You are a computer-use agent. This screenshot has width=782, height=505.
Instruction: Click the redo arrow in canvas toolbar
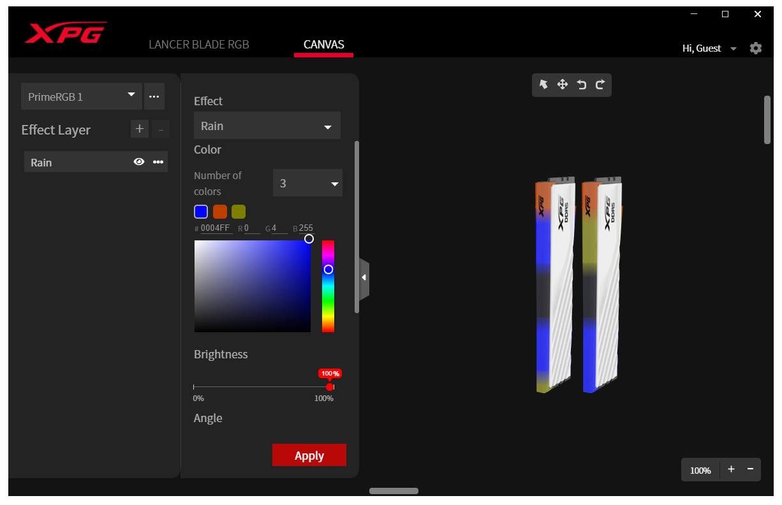pos(600,85)
